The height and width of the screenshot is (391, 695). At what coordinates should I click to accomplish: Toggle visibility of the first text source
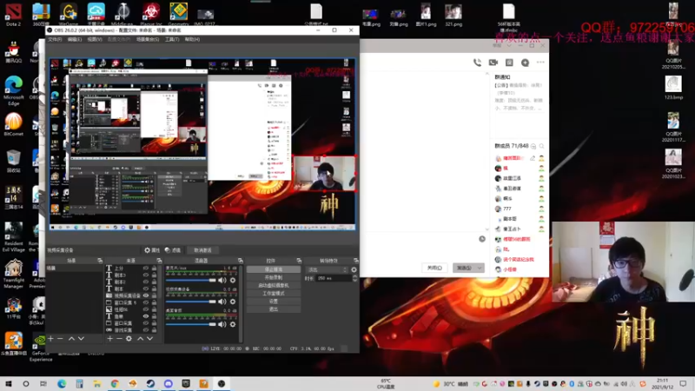[145, 268]
